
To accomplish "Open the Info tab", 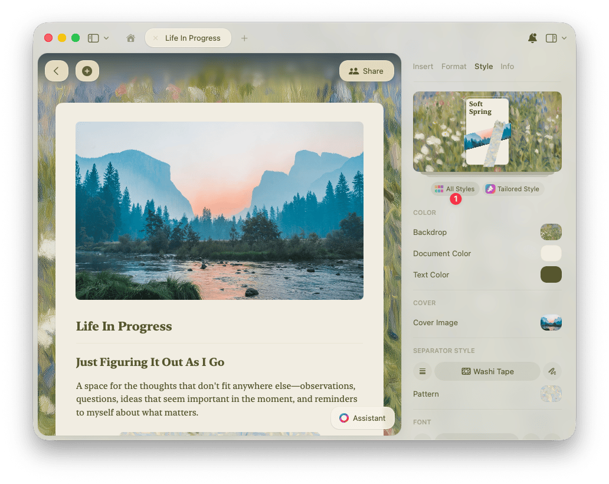I will [x=508, y=67].
